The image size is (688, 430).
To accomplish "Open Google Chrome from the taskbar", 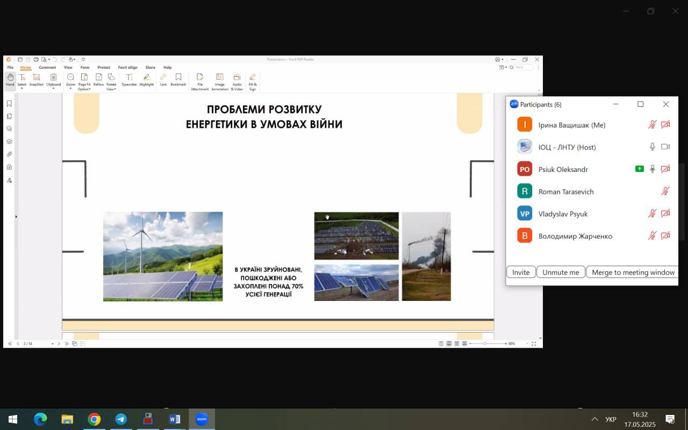I will tap(94, 419).
